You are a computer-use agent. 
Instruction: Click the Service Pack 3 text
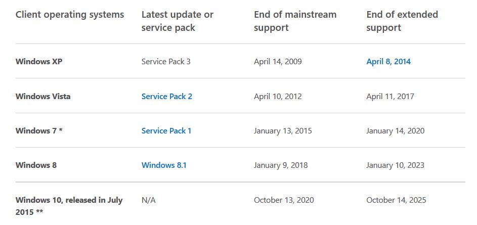[x=166, y=62]
